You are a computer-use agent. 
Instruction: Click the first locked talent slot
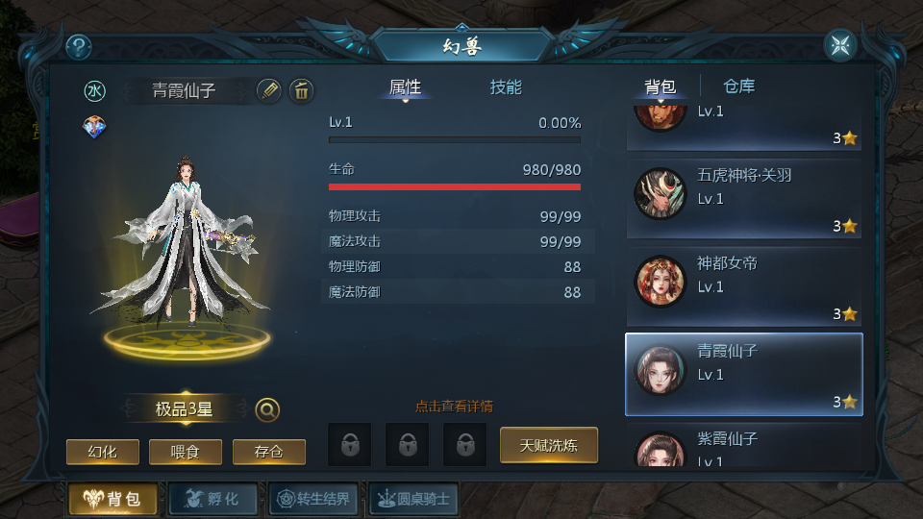click(x=350, y=445)
